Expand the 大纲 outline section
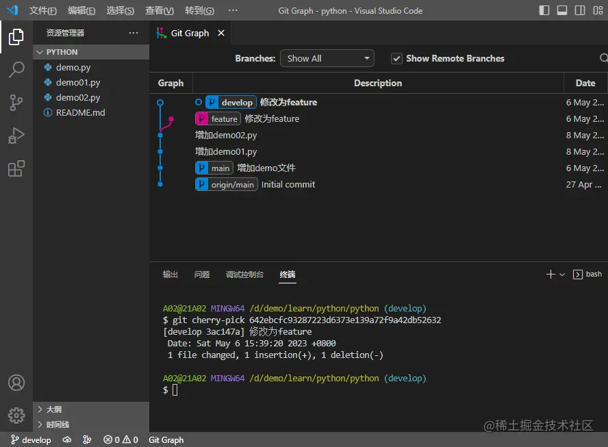608x447 pixels. [53, 409]
